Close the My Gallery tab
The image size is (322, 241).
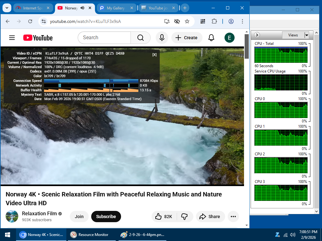pos(132,8)
